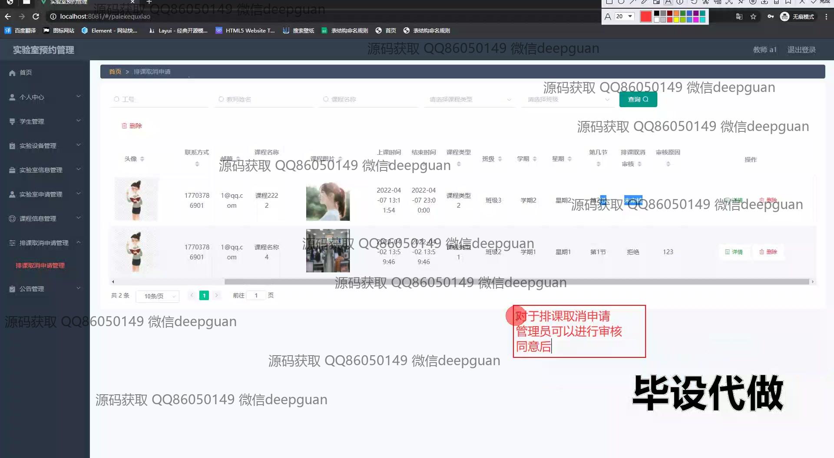Reload the page with the refresh icon
The height and width of the screenshot is (458, 834).
pyautogui.click(x=36, y=16)
